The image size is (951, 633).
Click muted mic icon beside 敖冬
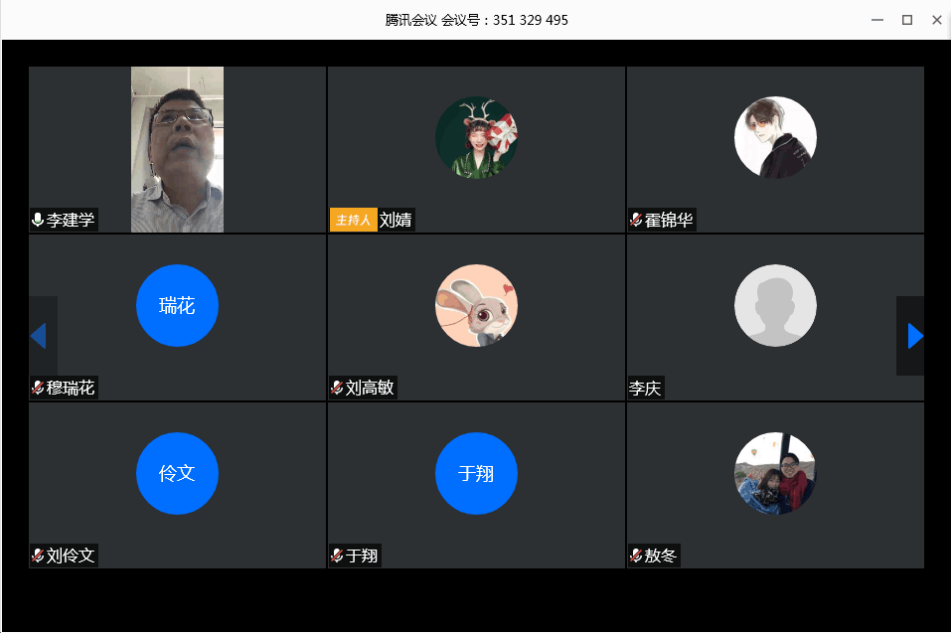(635, 555)
